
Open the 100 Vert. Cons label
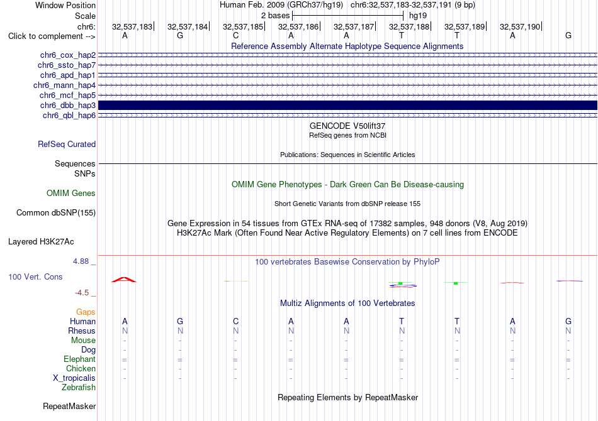tap(35, 276)
